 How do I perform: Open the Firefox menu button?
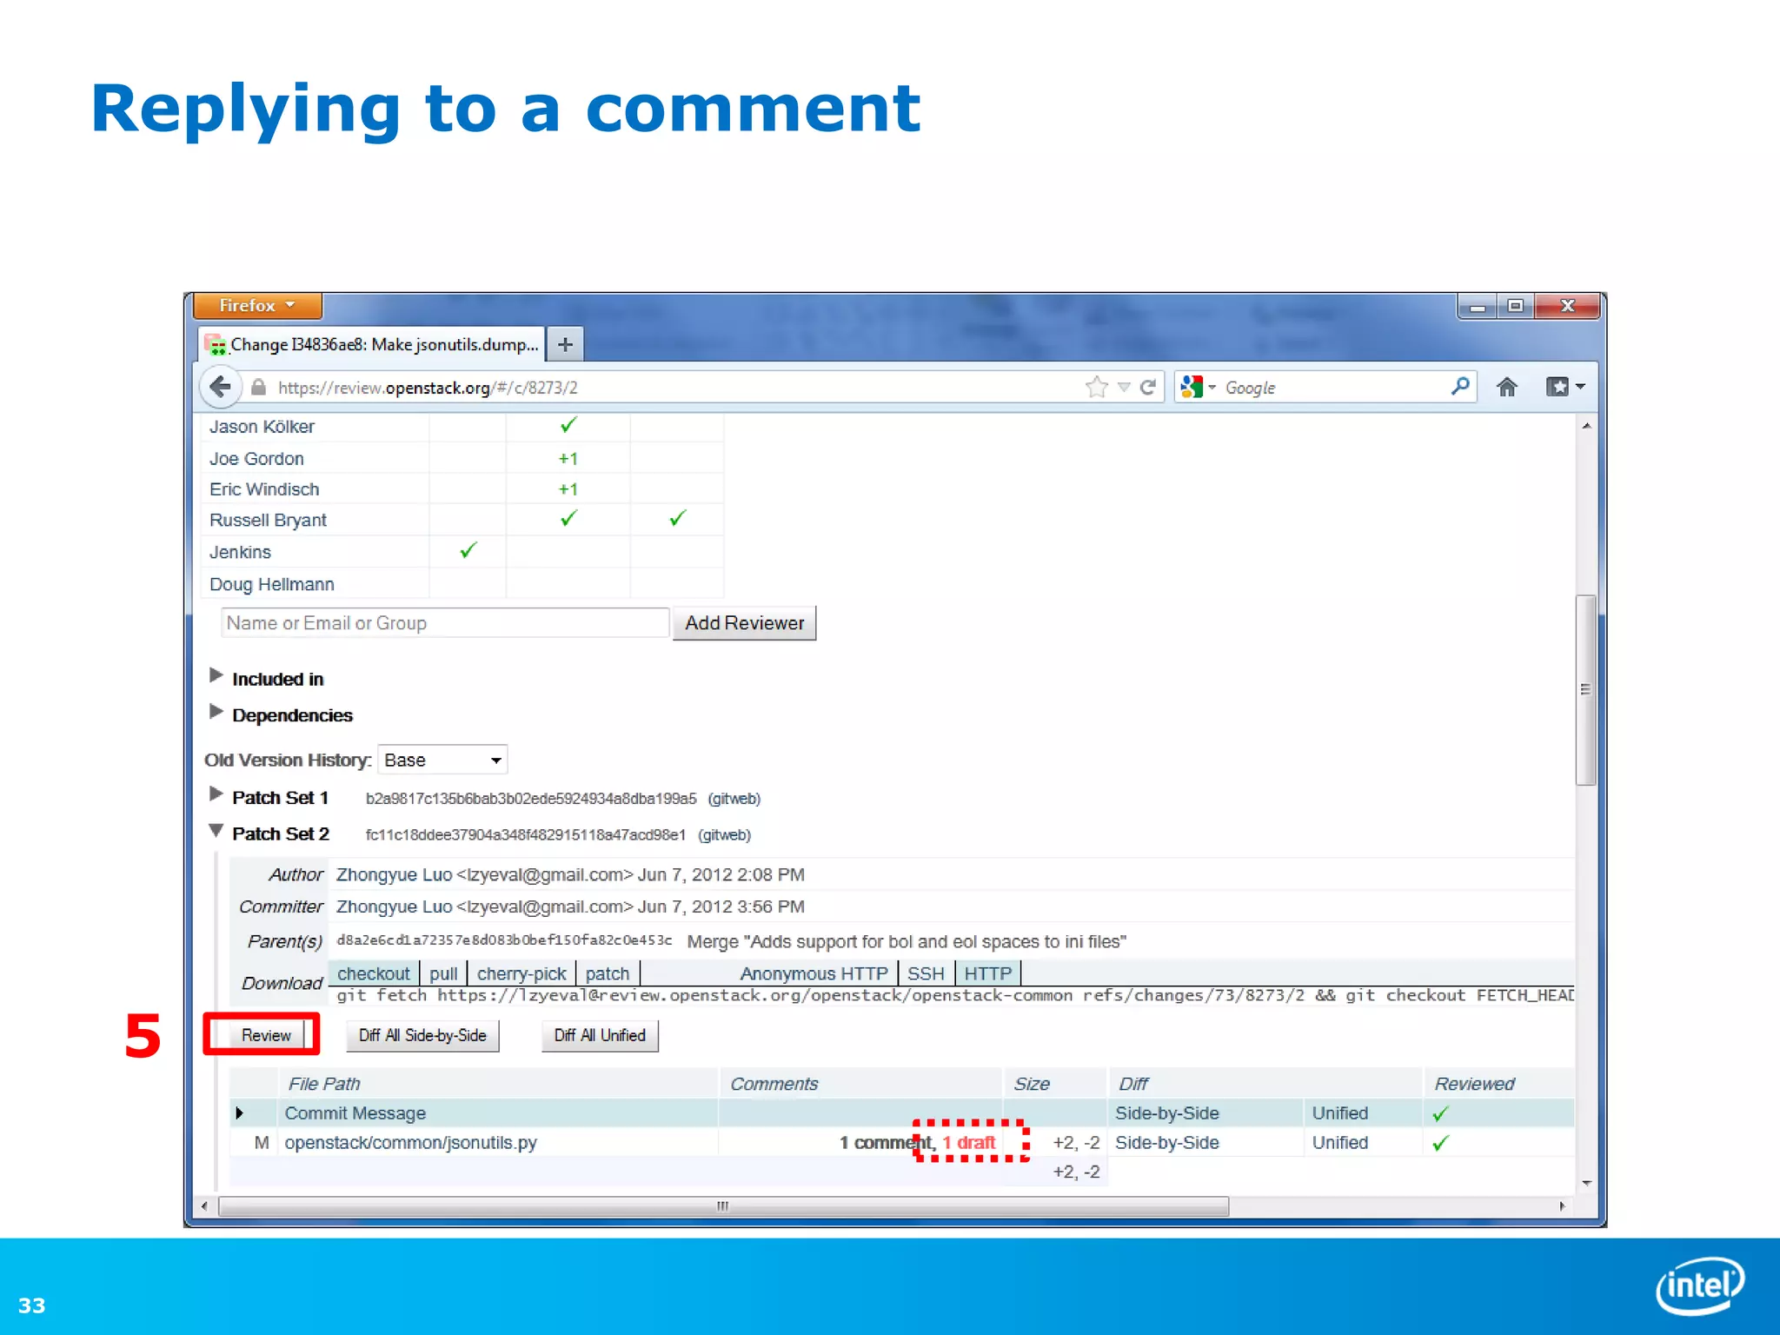(x=256, y=305)
